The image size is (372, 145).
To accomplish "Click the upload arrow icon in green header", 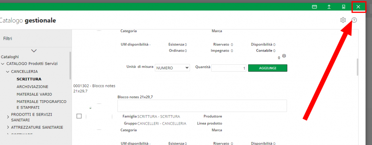I will coord(329,7).
